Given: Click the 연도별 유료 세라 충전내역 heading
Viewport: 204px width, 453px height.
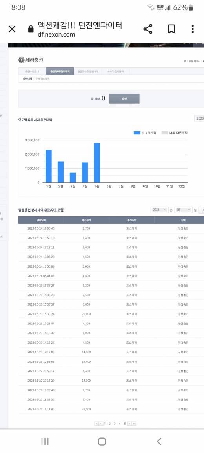Looking at the screenshot, I should click(x=35, y=120).
